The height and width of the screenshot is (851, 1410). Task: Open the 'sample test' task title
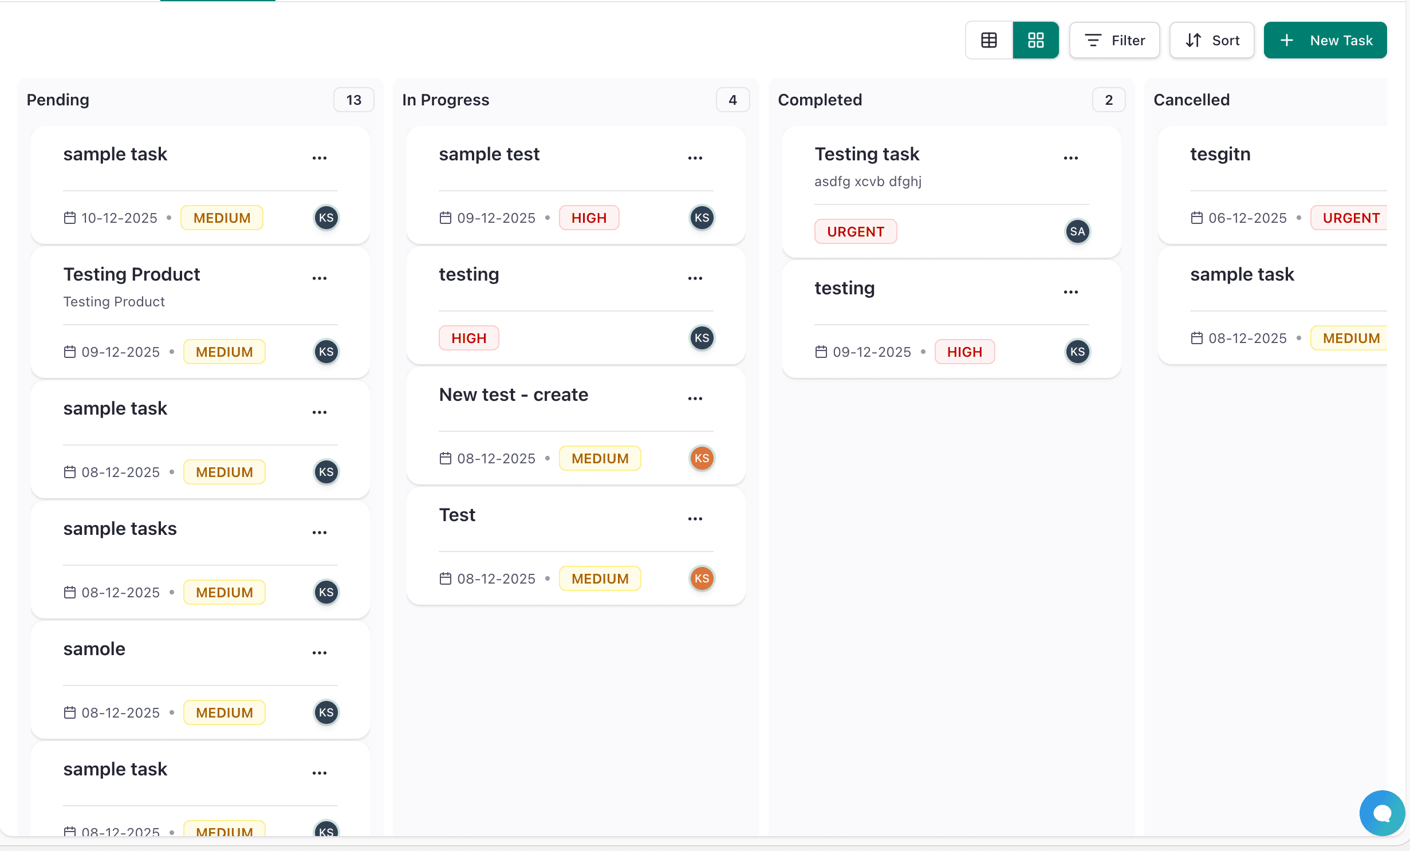489,154
